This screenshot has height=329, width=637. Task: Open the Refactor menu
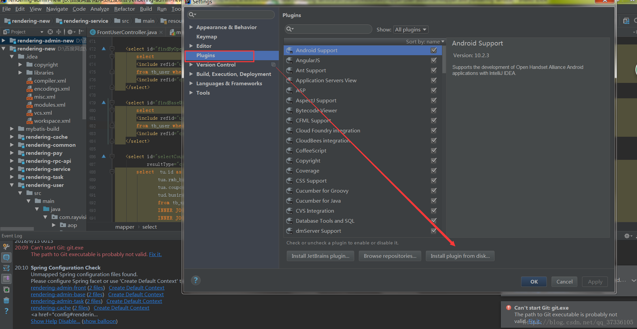coord(124,9)
